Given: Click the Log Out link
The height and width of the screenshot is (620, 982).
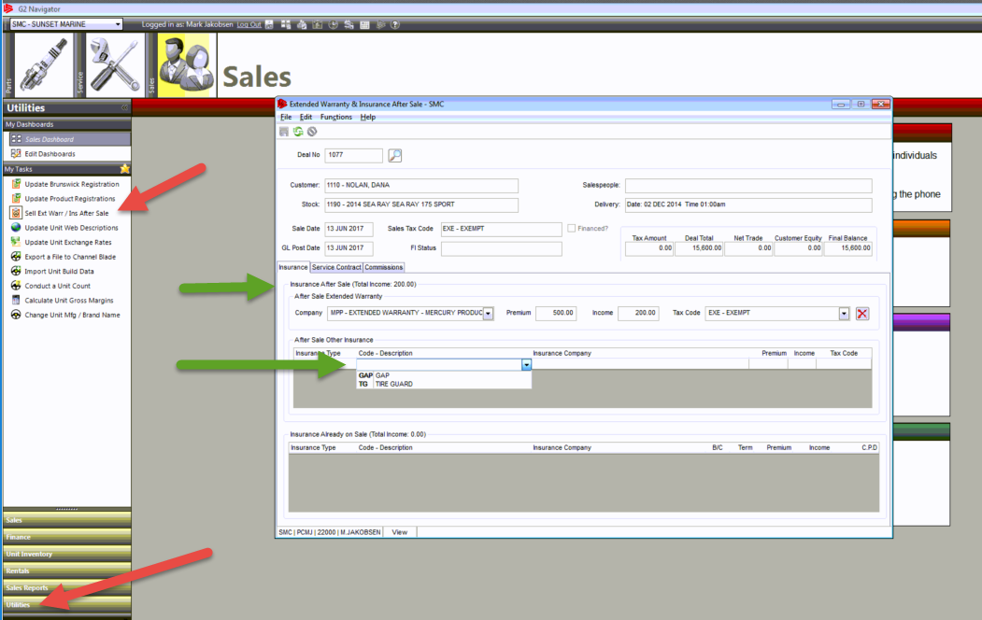Looking at the screenshot, I should tap(249, 24).
